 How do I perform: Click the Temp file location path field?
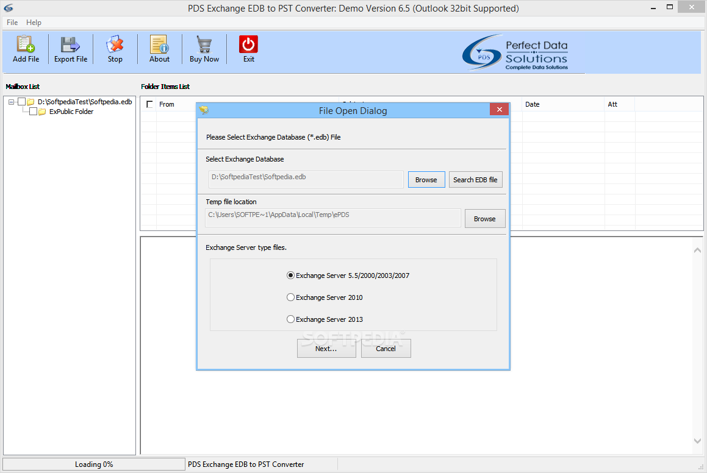tap(332, 218)
